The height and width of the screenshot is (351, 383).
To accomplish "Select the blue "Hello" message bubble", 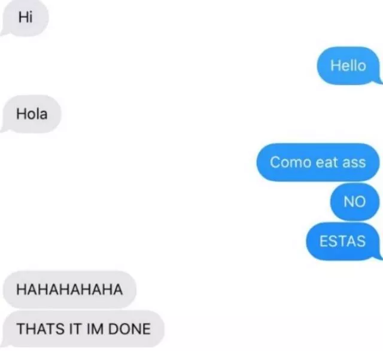I will pos(349,65).
